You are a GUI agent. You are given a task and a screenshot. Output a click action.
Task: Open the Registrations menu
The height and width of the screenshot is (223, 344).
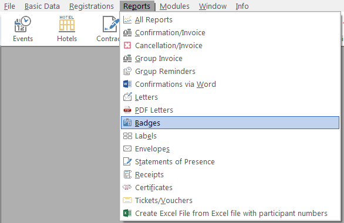point(92,6)
